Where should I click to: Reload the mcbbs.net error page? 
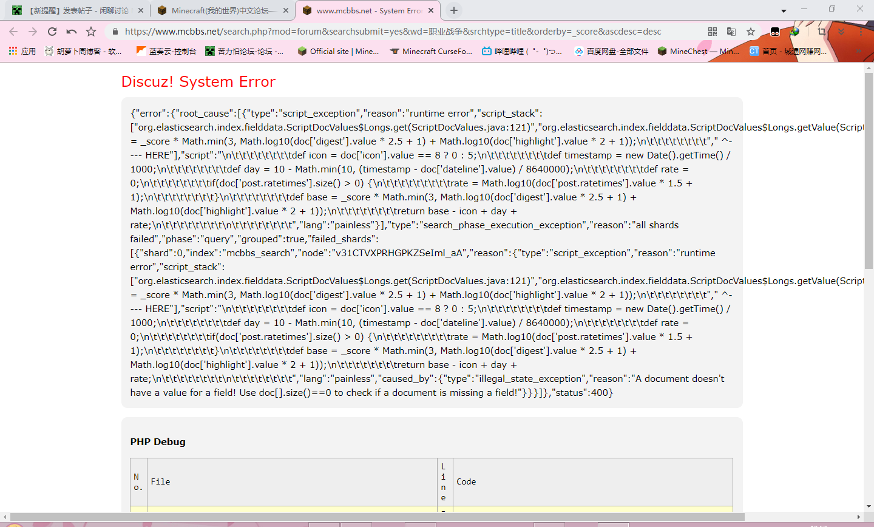click(52, 32)
